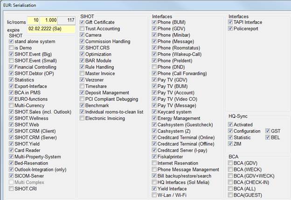This screenshot has width=291, height=200.
Task: Enable the is Demo checkbox
Action: tap(11, 48)
